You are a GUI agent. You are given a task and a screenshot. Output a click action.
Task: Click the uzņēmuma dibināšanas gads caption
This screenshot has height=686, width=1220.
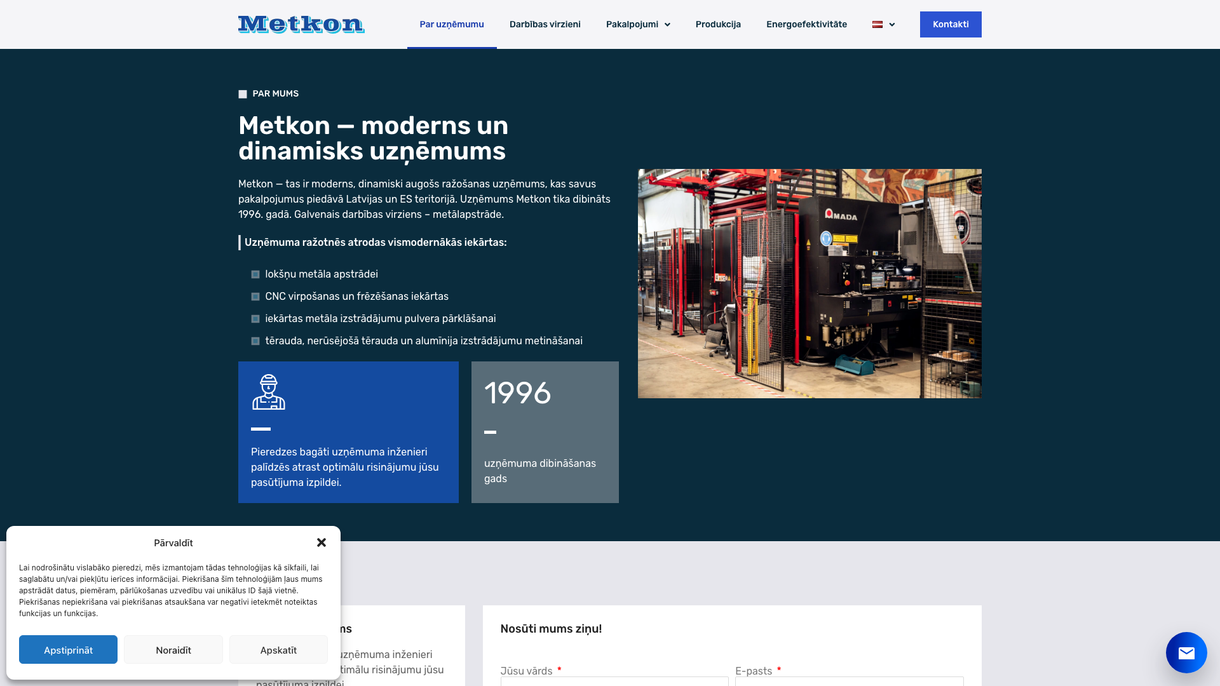(540, 471)
